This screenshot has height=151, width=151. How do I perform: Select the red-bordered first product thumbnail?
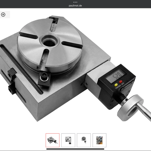click(x=53, y=140)
